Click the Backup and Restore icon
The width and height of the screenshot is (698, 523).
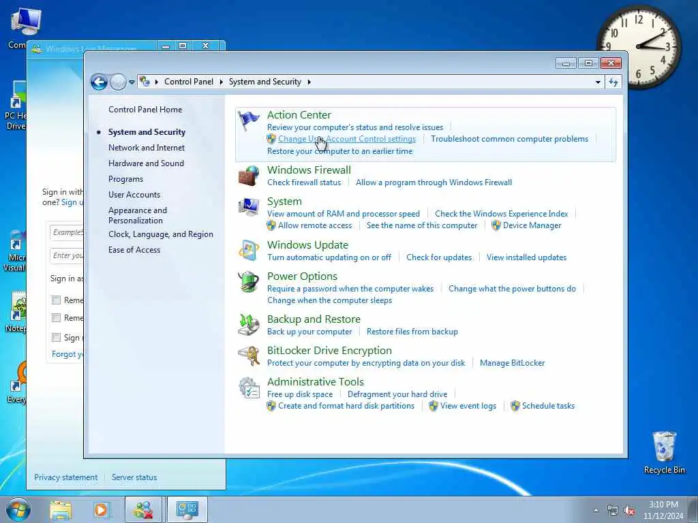click(248, 325)
